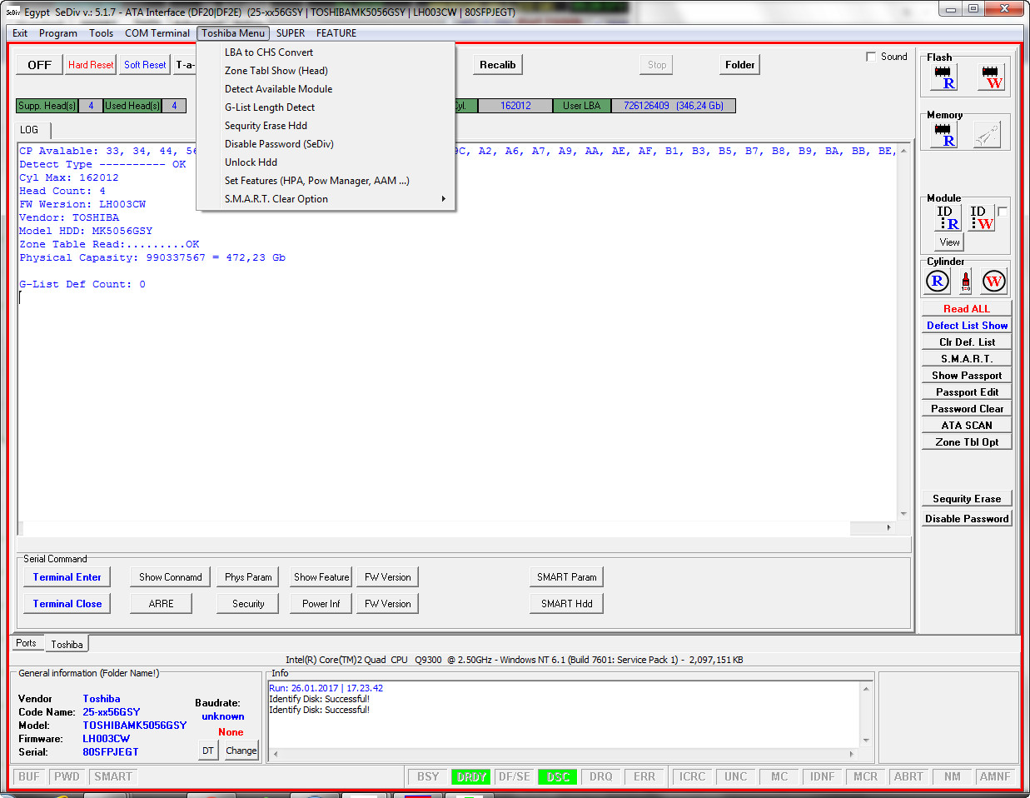Click the log's vertical scrollbar down arrow
Screen dimensions: 1030x798
[x=903, y=514]
